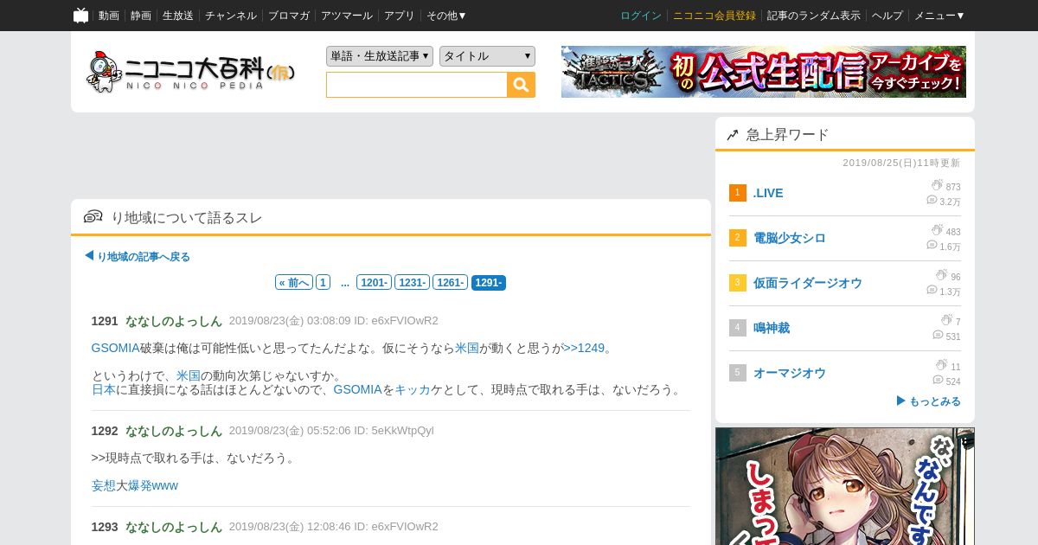Open trending word 仮面ライダージオウ

(x=807, y=283)
